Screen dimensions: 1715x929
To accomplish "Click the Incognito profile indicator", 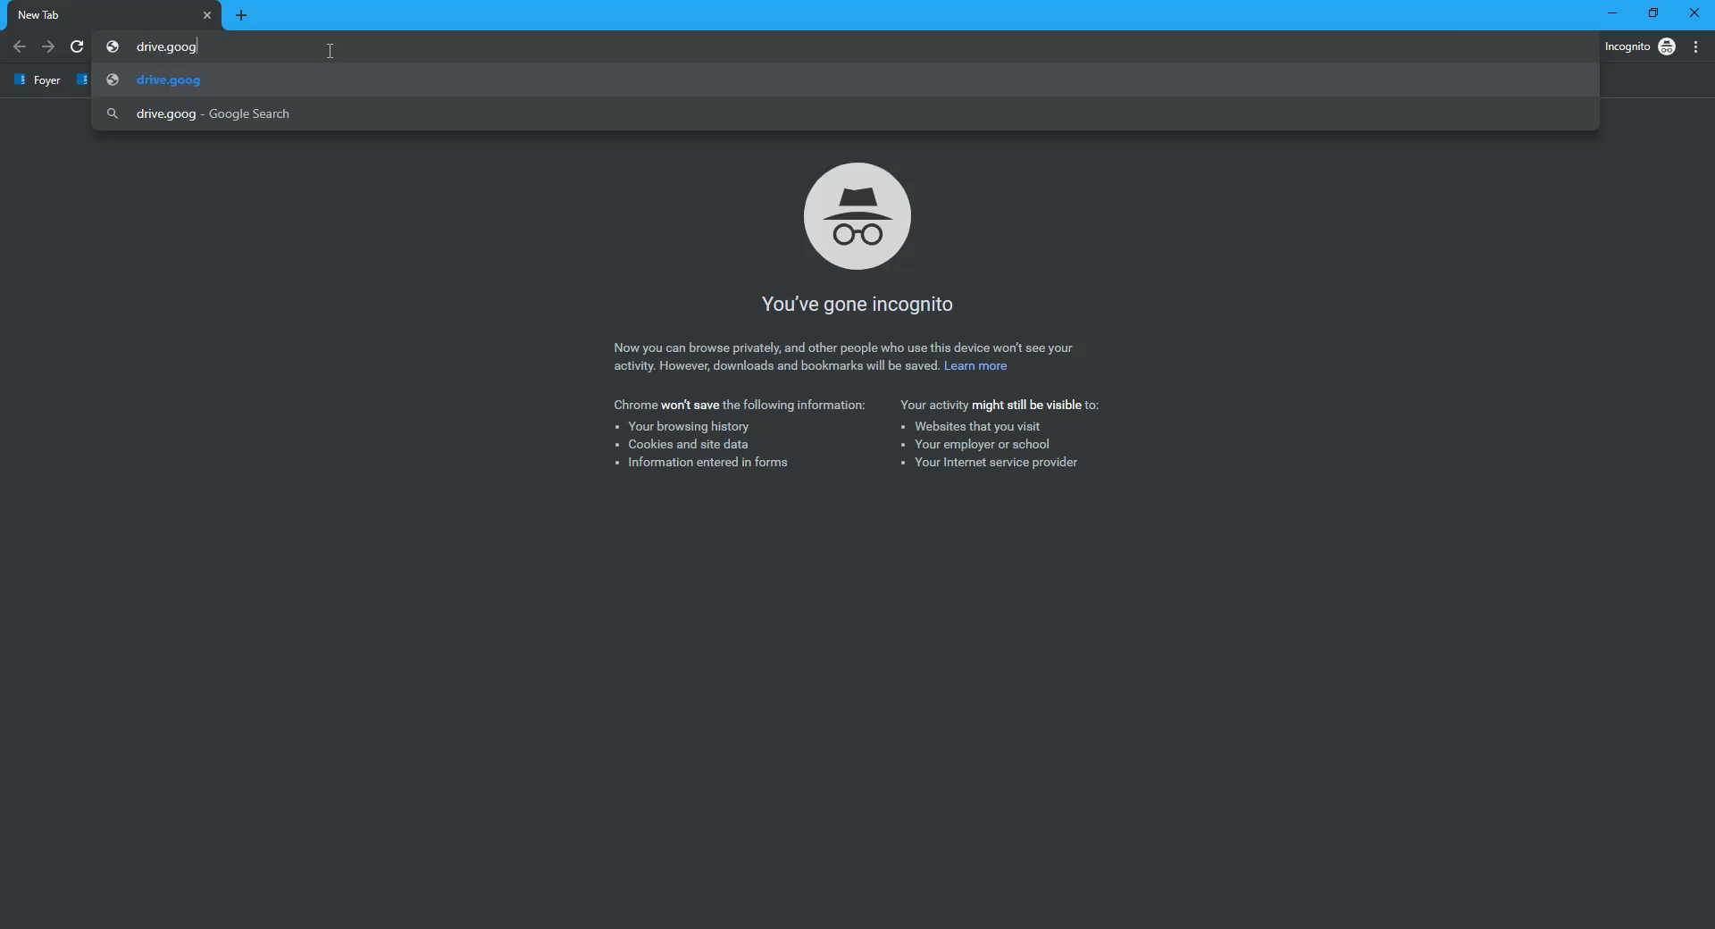I will click(1640, 46).
